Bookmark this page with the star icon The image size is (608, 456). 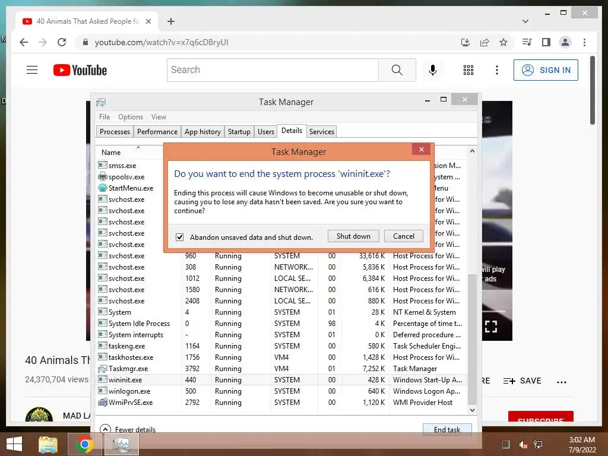[x=503, y=42]
